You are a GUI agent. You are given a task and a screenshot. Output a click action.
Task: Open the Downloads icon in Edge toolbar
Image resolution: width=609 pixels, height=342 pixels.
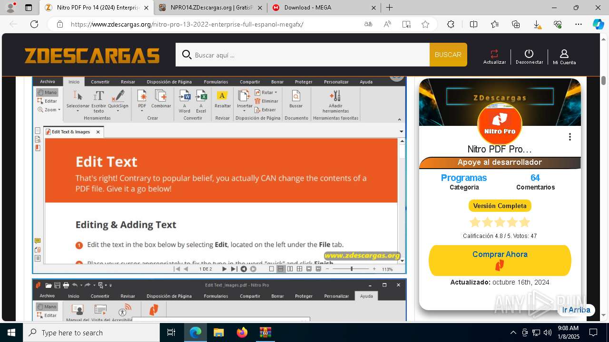(x=537, y=24)
